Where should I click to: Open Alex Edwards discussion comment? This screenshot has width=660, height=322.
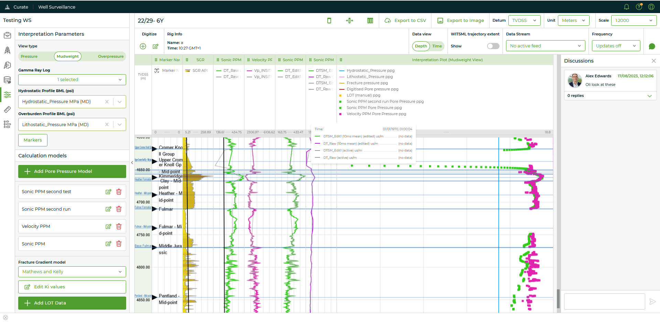tap(610, 80)
